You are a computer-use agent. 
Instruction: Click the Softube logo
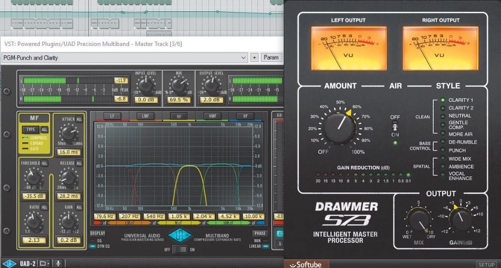(x=306, y=264)
